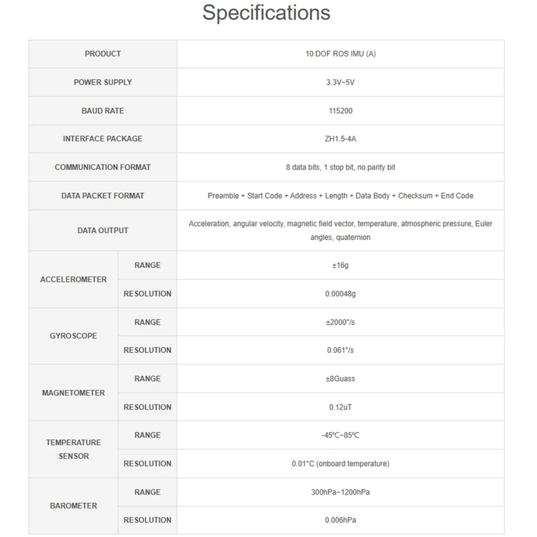Select the 115200 baud rate value
537x537 pixels.
point(341,111)
